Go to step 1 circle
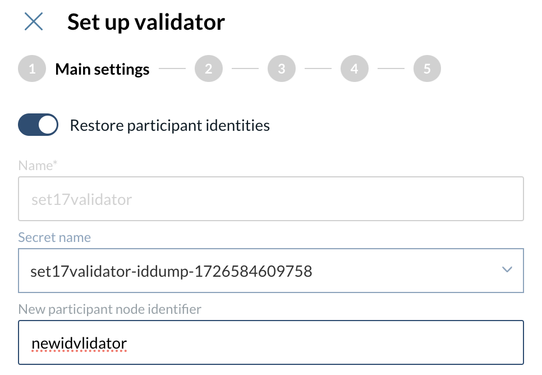This screenshot has height=375, width=542. pos(32,69)
